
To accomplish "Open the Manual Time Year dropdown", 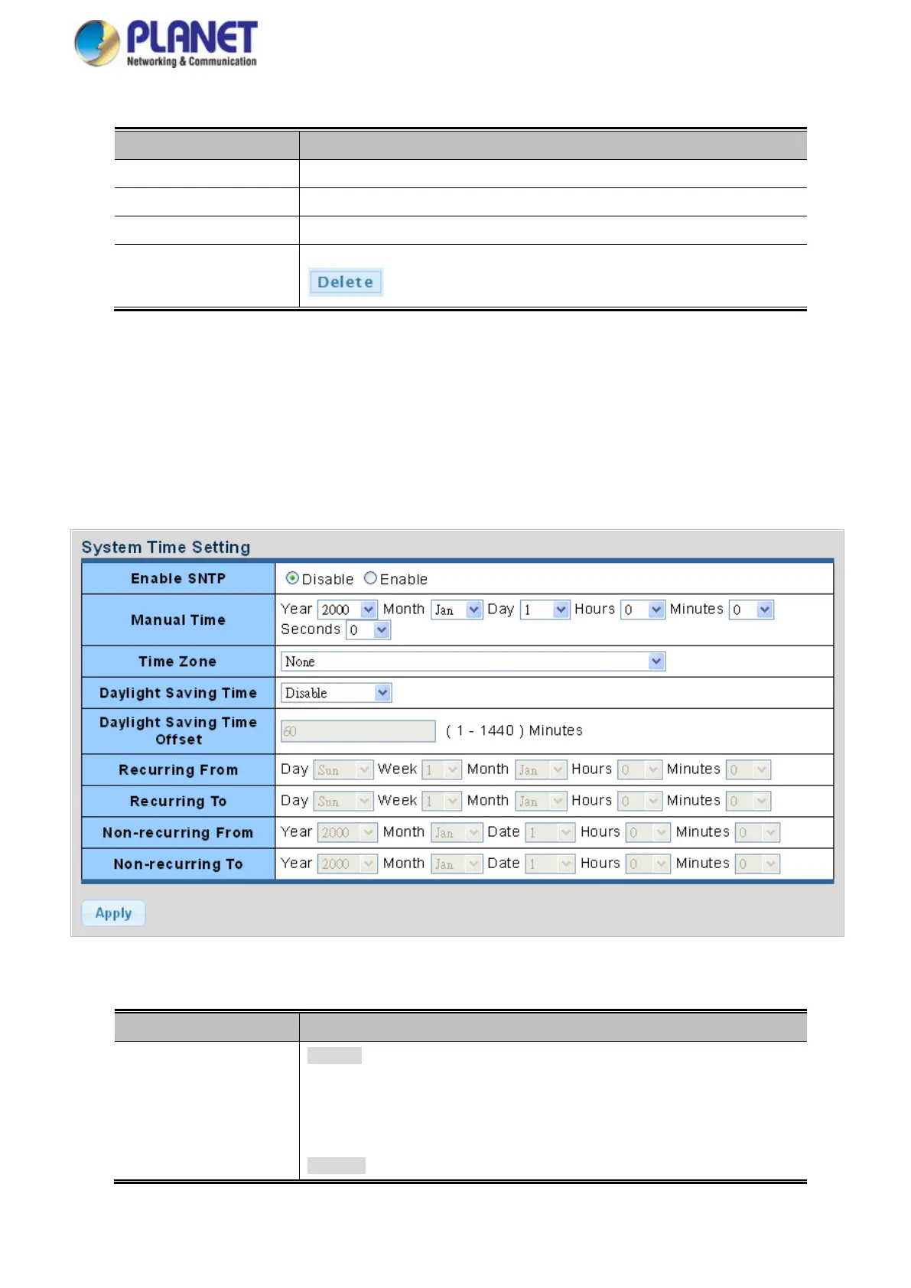I will coord(347,610).
